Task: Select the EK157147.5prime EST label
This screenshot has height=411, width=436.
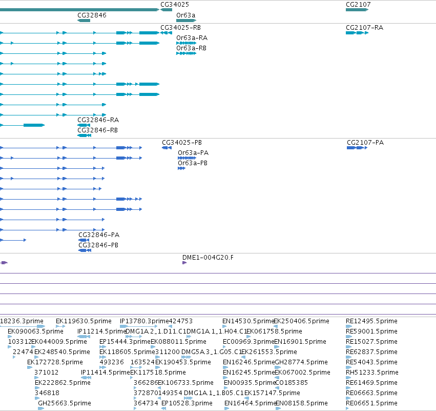Action: [x=272, y=394]
